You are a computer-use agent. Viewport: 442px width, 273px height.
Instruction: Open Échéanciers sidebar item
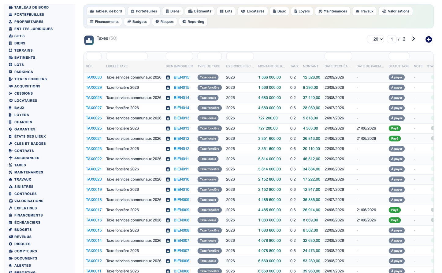click(24, 223)
